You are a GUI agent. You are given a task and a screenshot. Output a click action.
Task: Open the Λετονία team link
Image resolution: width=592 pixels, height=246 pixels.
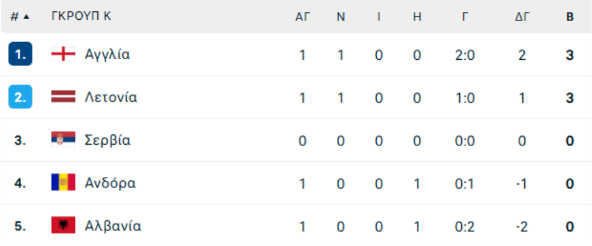coord(111,97)
